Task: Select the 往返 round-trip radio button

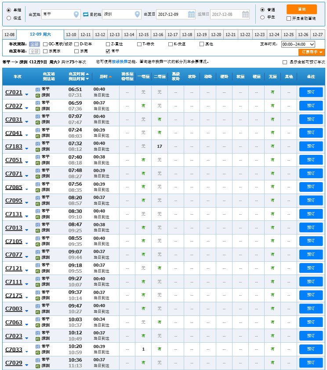Action: point(9,18)
